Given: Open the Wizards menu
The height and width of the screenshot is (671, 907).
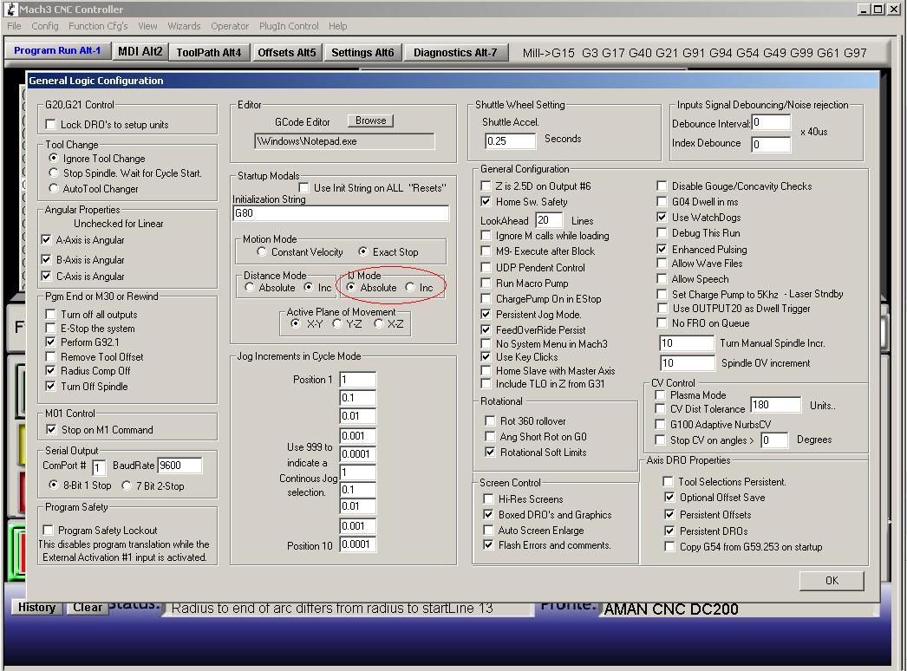Looking at the screenshot, I should pos(184,26).
